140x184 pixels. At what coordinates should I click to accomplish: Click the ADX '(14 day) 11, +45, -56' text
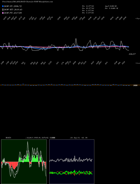pos(79,138)
